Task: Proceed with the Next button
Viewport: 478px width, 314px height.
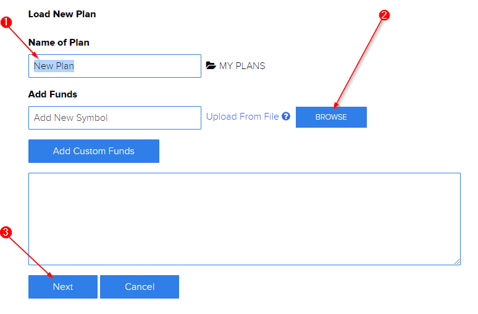Action: tap(63, 287)
